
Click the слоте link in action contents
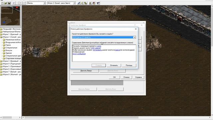tap(99, 46)
